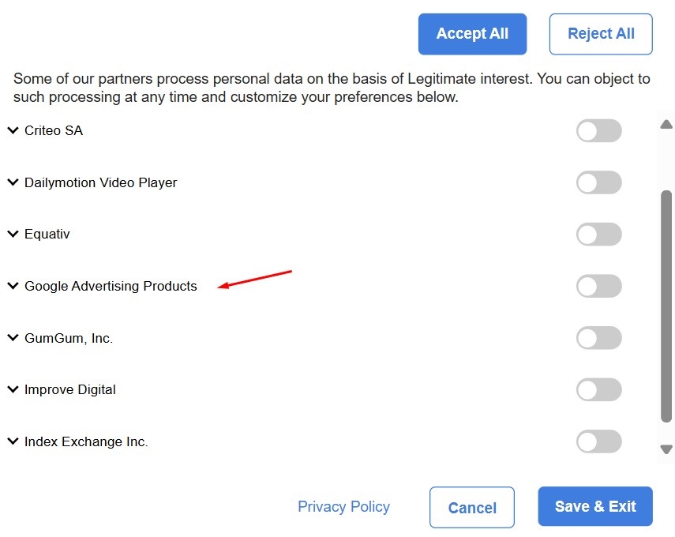675x537 pixels.
Task: Turn on the Index Exchange Inc. switch
Action: 598,441
